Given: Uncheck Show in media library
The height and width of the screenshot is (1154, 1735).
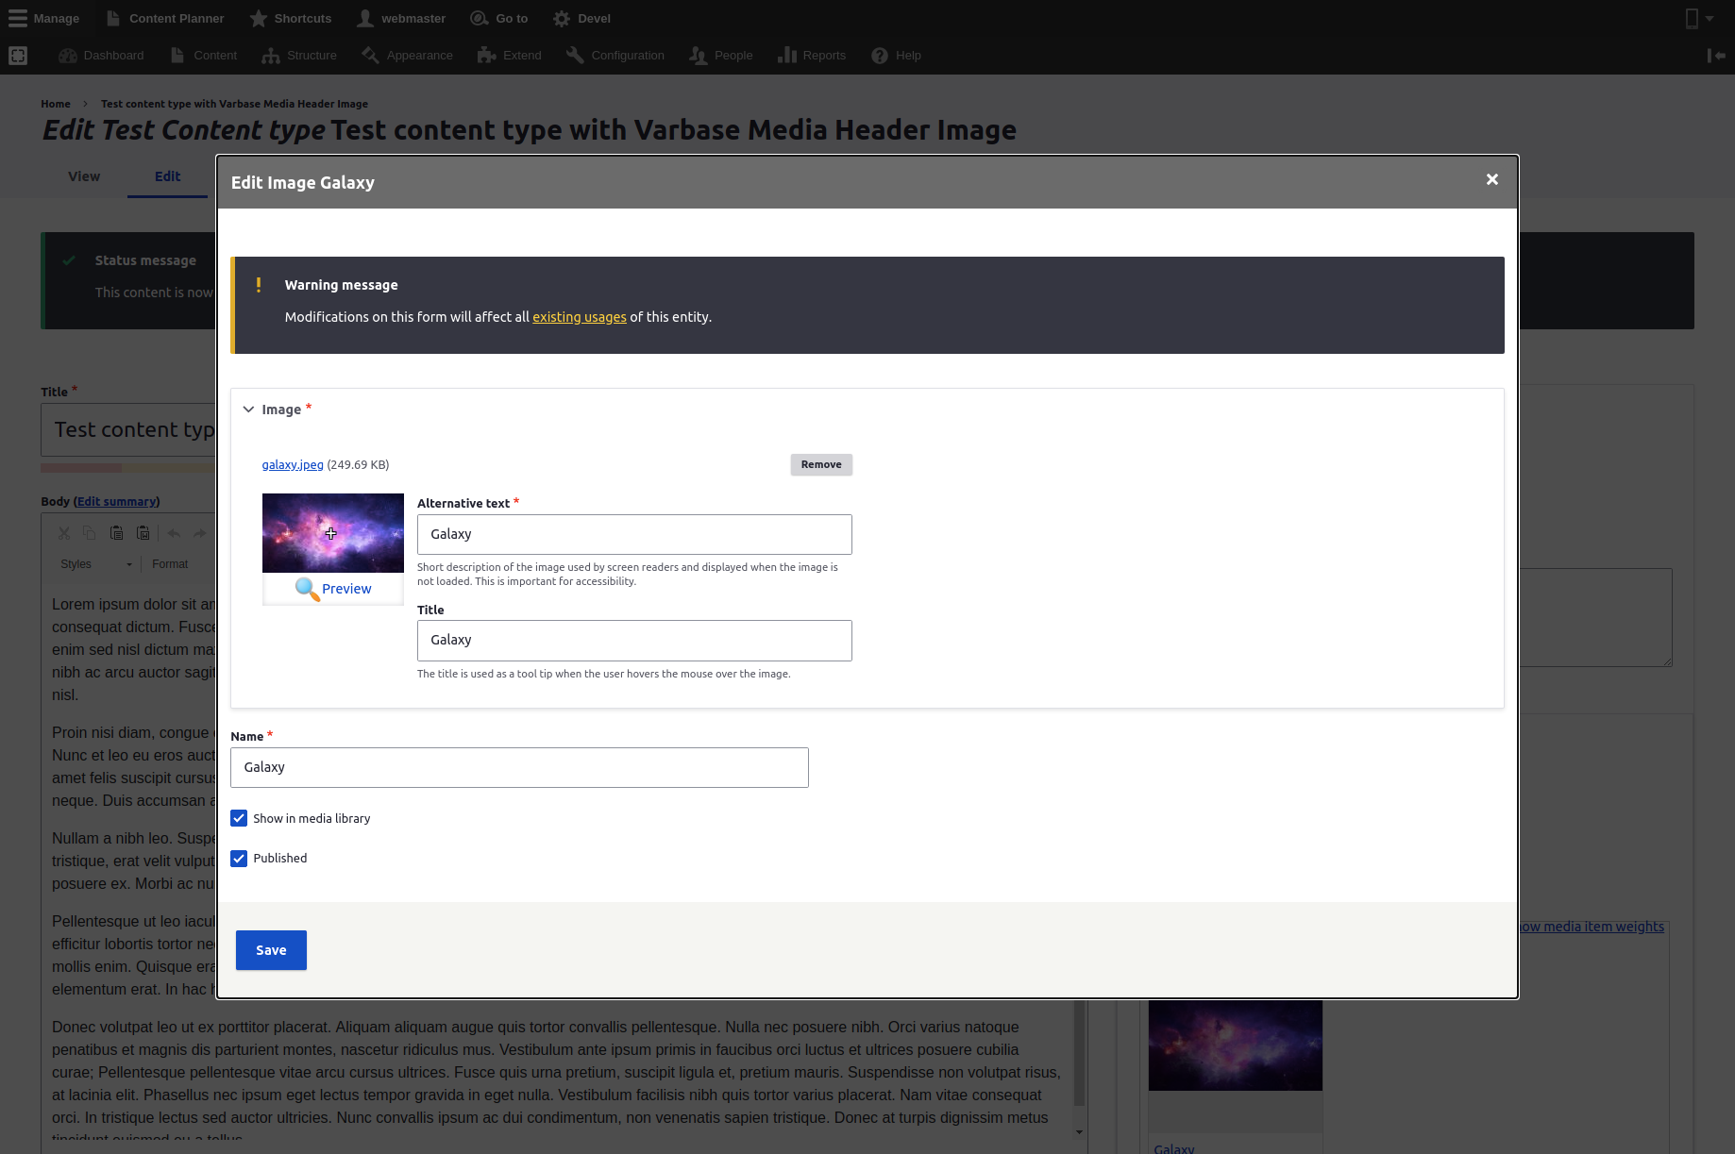Looking at the screenshot, I should click(239, 818).
